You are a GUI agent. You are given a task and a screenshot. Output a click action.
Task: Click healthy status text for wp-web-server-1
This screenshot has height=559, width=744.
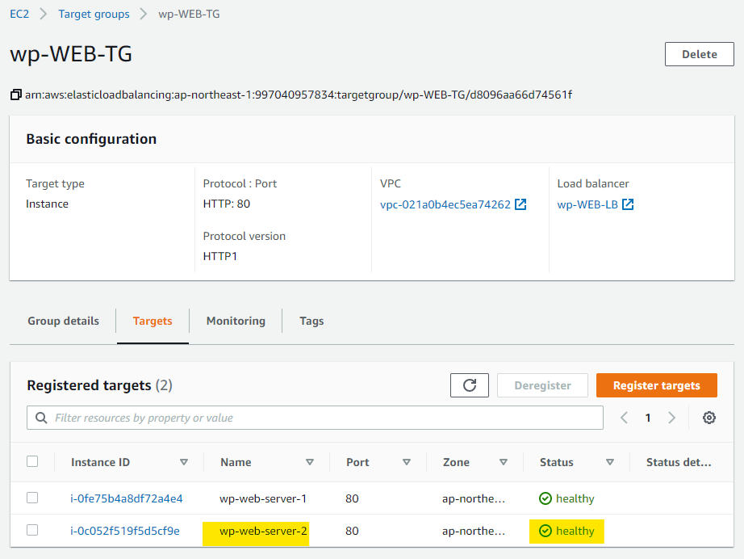(x=575, y=498)
